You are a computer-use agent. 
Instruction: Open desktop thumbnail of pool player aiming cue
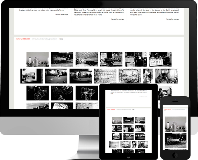pyautogui.click(x=56, y=76)
